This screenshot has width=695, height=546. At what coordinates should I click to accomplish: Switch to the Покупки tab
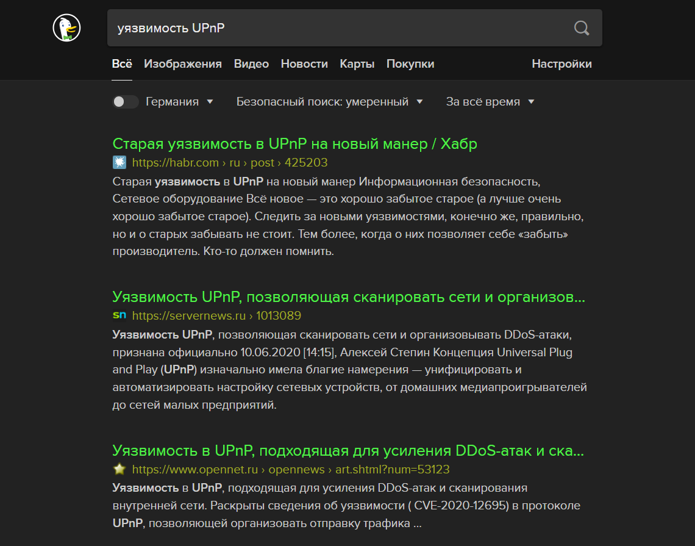click(x=410, y=64)
